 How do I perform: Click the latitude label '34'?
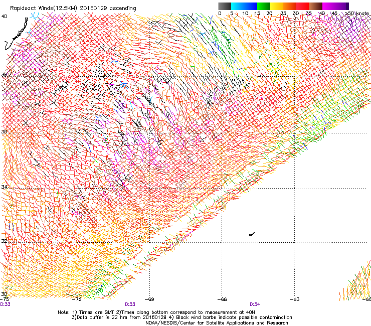point(4,187)
